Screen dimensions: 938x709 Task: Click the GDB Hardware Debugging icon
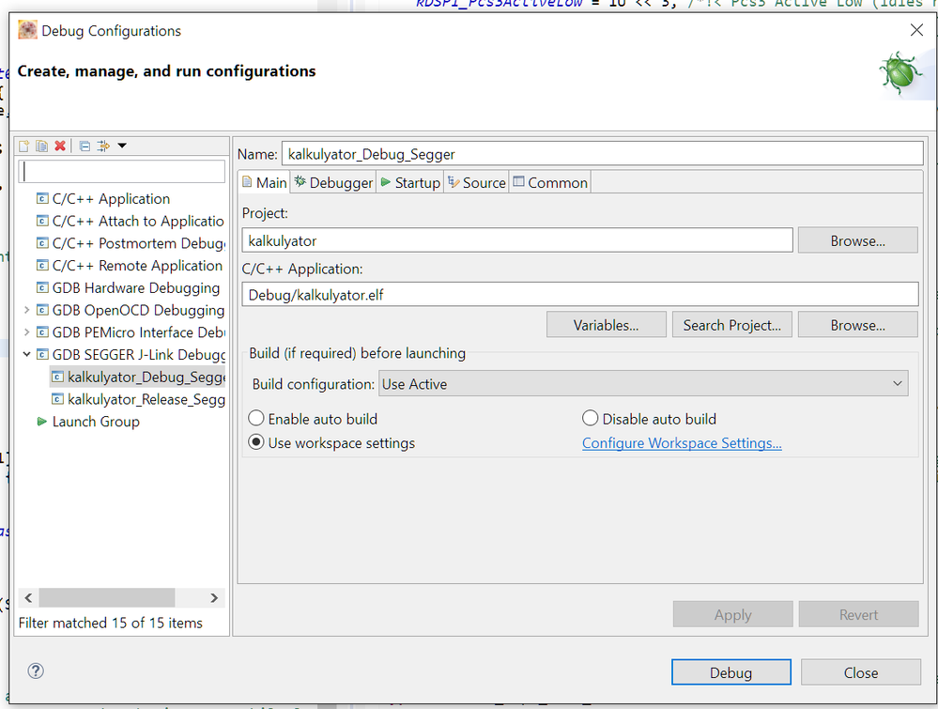click(x=41, y=288)
